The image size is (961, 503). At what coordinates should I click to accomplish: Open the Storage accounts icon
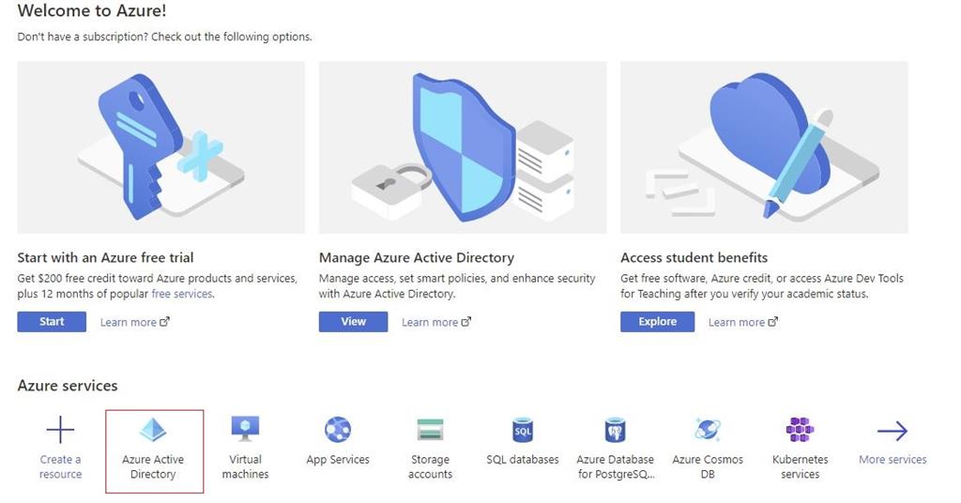(x=430, y=430)
